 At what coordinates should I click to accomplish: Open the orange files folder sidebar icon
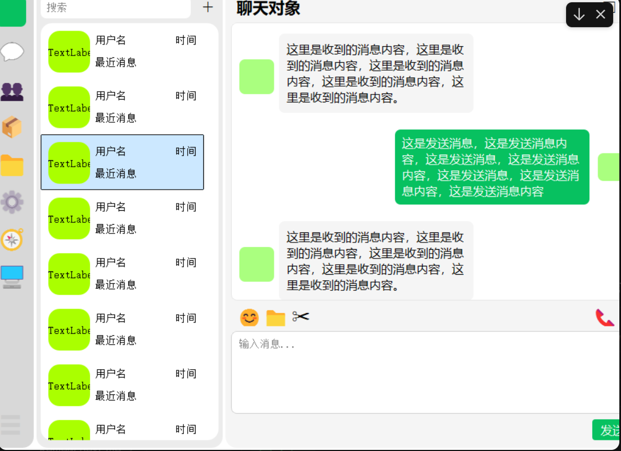pos(12,166)
